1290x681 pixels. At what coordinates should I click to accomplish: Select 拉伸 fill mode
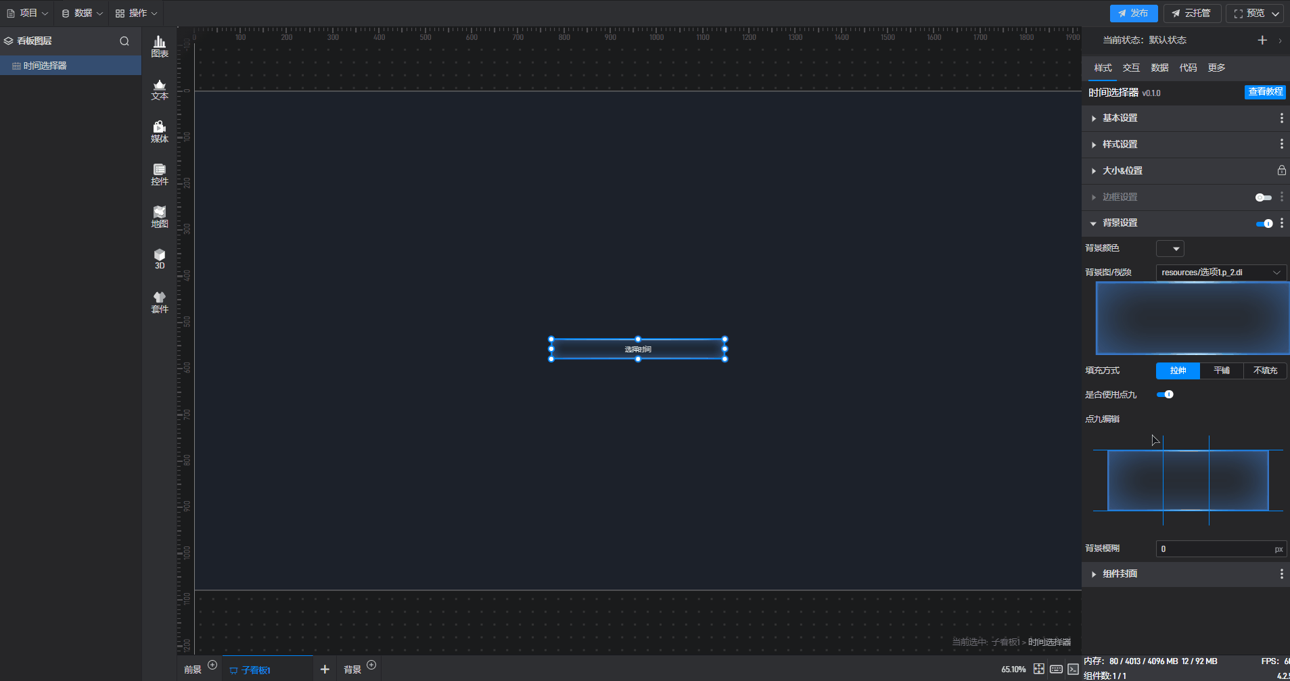[x=1178, y=371]
